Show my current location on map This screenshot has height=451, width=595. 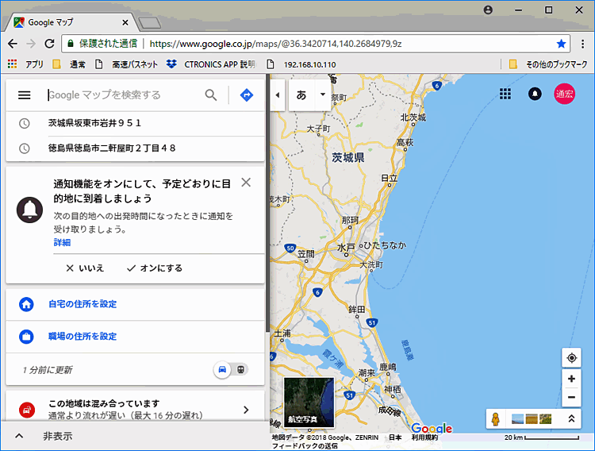coord(571,357)
